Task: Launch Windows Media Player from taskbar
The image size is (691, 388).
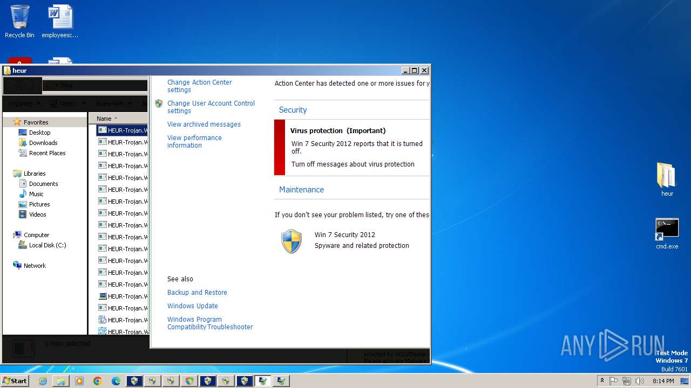Action: coord(79,381)
